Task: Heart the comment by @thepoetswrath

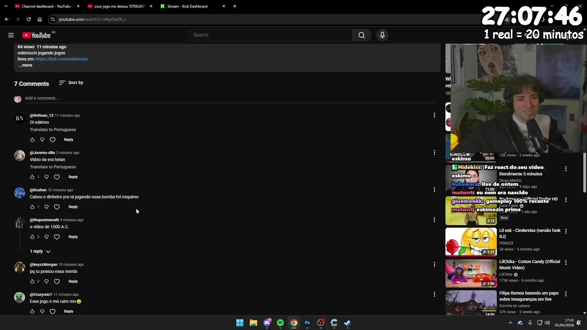Action: click(x=57, y=237)
